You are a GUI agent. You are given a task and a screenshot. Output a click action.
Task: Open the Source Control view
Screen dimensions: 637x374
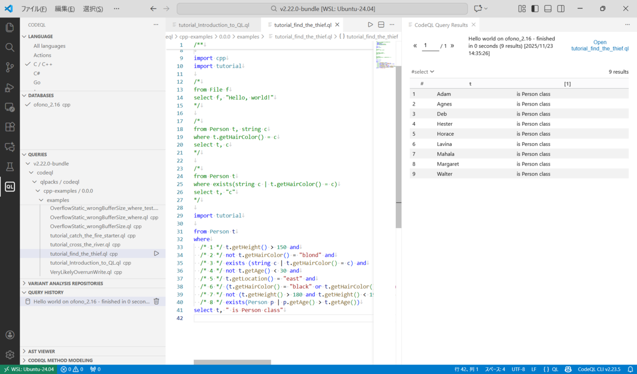point(10,67)
